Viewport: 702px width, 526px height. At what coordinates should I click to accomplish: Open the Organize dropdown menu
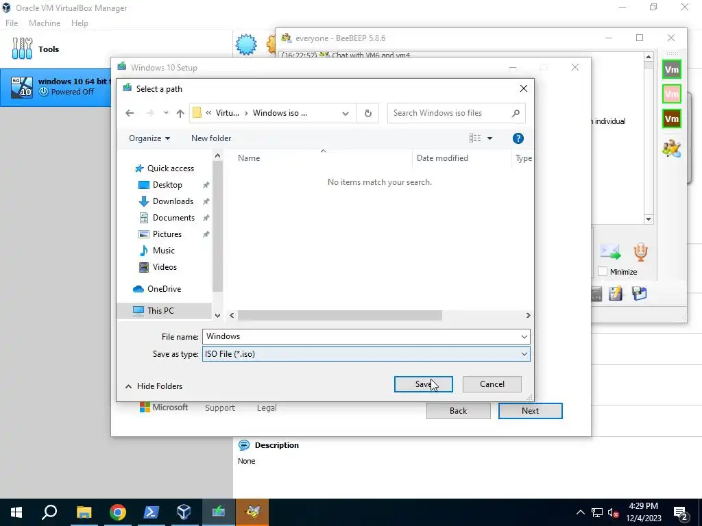[149, 138]
